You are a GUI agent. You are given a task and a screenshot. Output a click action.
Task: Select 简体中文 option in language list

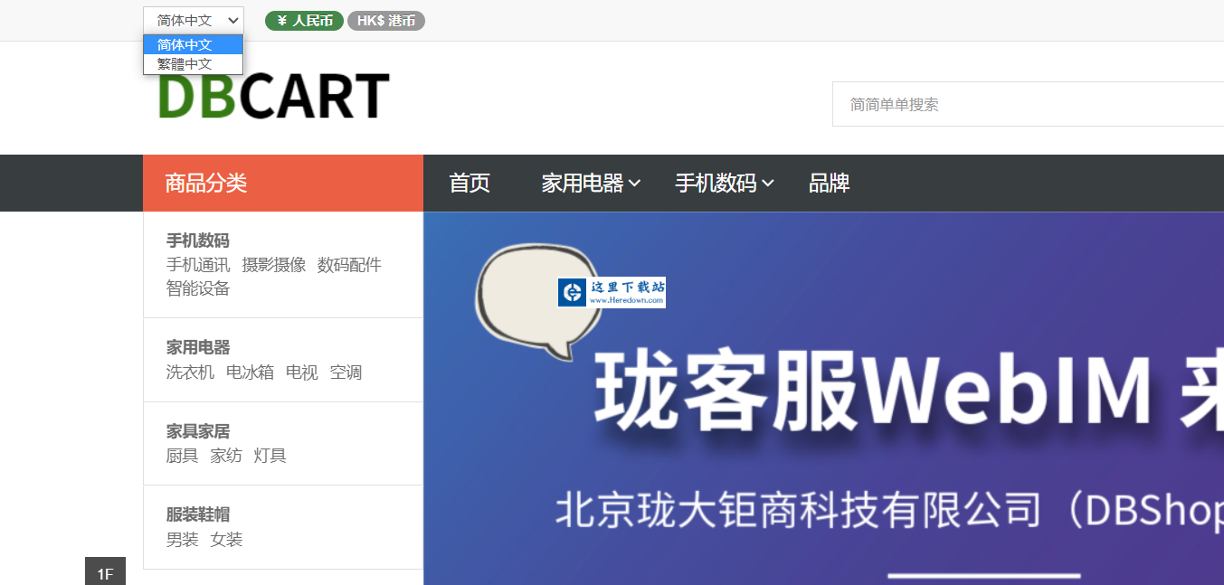click(x=193, y=45)
